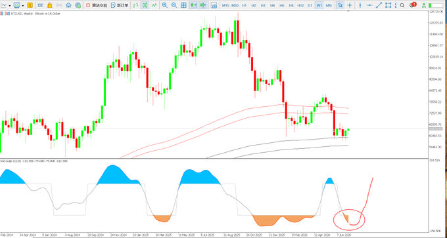Select the MN monthly timeframe

(x=329, y=5)
